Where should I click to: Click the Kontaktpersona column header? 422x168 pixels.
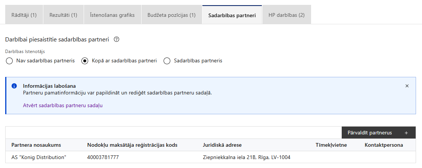coord(384,145)
